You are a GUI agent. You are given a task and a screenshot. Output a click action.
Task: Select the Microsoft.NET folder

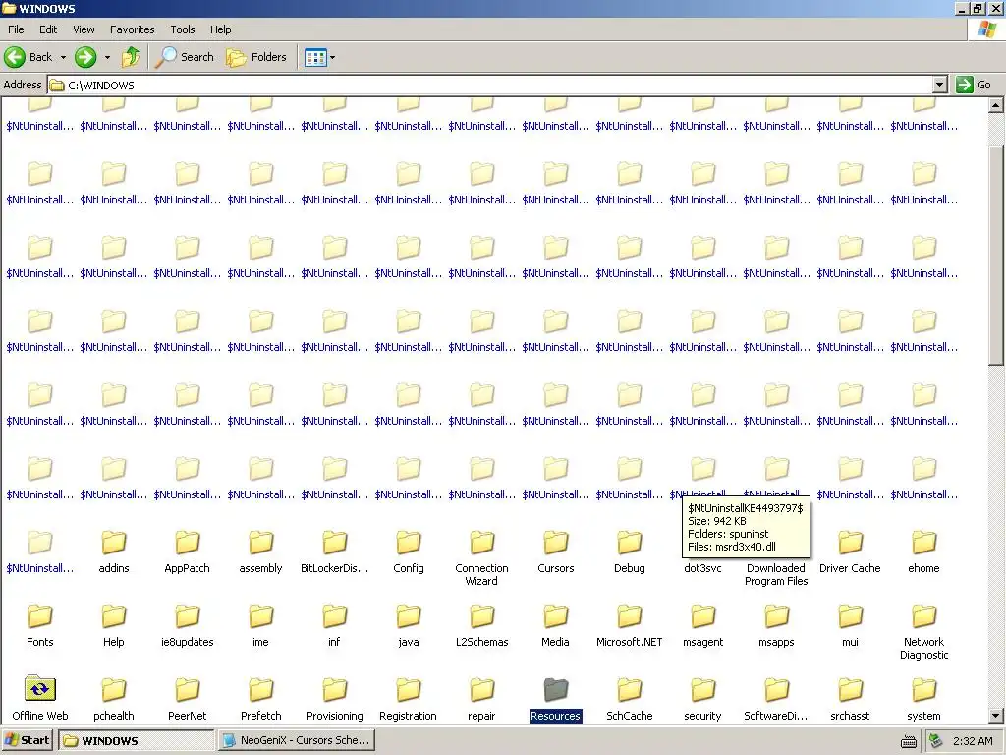click(x=630, y=626)
